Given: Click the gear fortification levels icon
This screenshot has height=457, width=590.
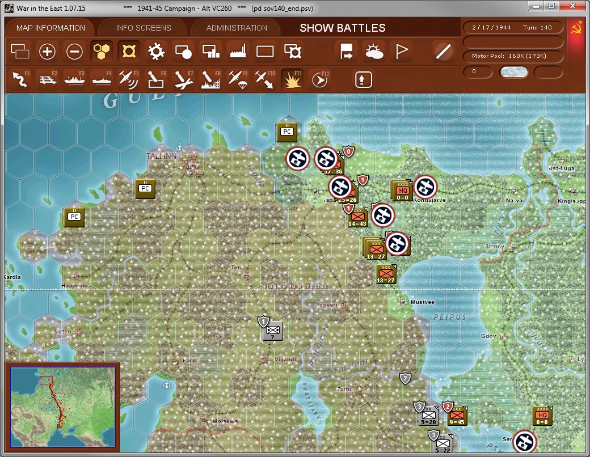Looking at the screenshot, I should pyautogui.click(x=156, y=51).
